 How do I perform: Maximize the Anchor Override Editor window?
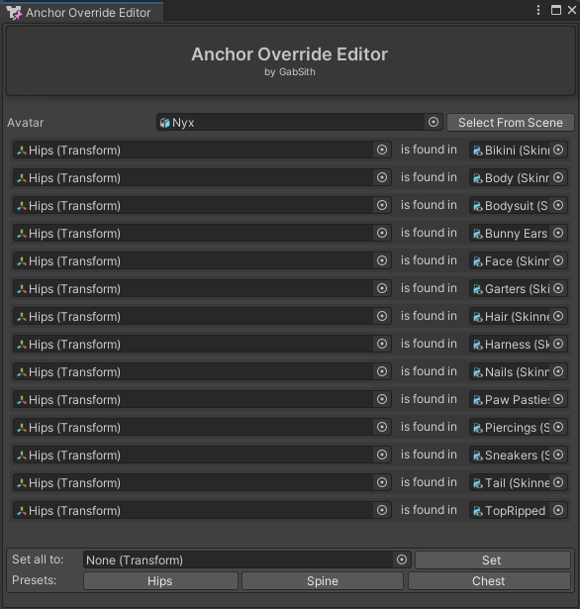tap(556, 10)
